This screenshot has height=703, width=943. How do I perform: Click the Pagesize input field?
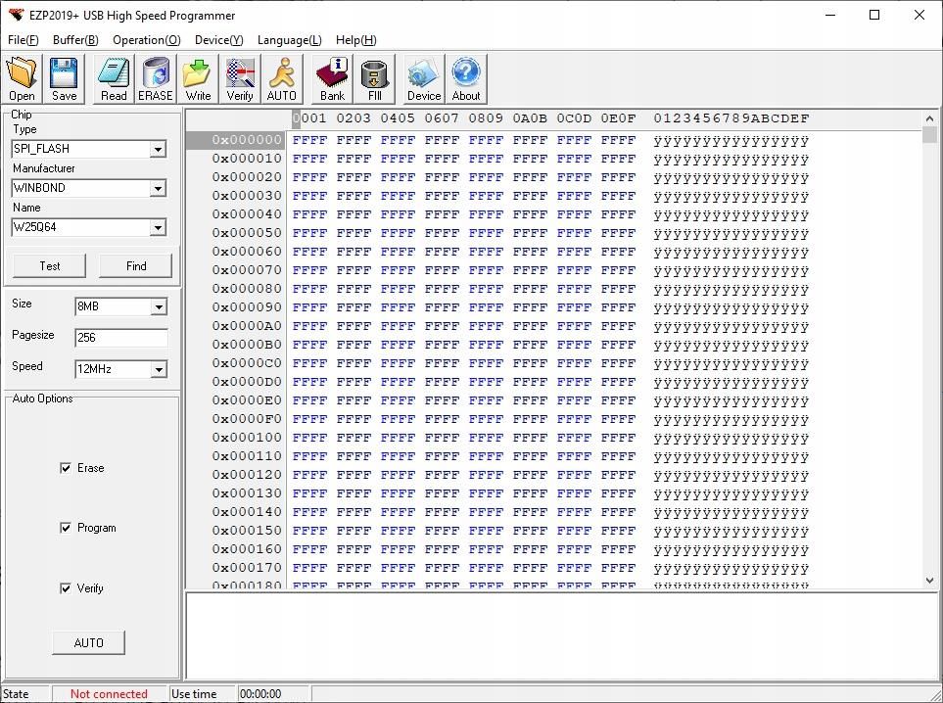point(120,338)
